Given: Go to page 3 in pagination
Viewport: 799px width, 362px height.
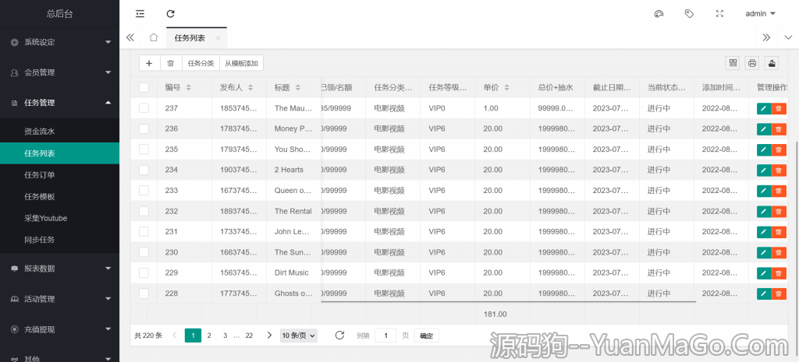Looking at the screenshot, I should 225,335.
